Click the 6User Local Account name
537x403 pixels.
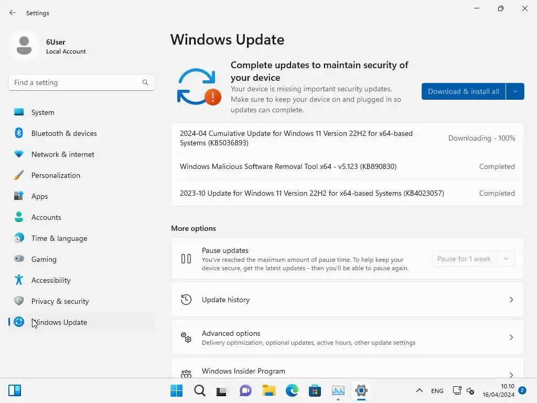click(x=66, y=46)
